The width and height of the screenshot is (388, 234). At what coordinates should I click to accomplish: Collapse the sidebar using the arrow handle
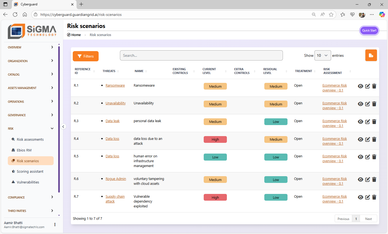tap(63, 126)
